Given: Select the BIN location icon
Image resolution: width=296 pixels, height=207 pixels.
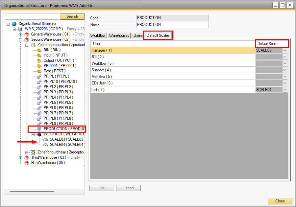Looking at the screenshot, I should point(39,50).
